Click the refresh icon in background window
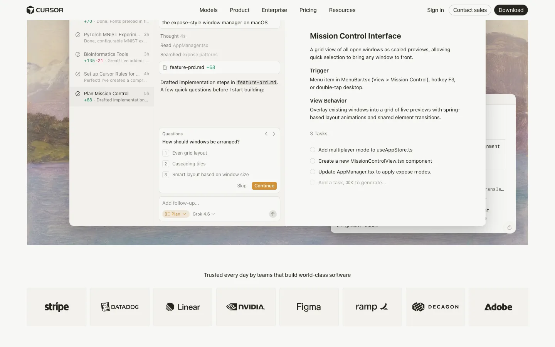 (x=509, y=228)
